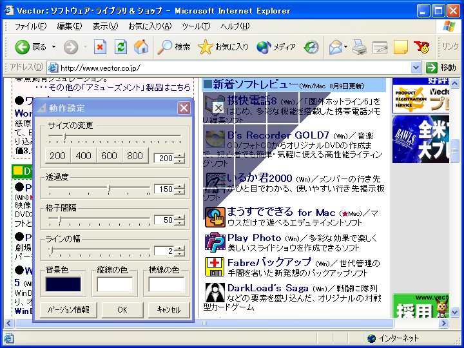The width and height of the screenshot is (464, 348).
Task: Click the DarkLoad's Saga thumbnail icon
Action: [x=215, y=293]
